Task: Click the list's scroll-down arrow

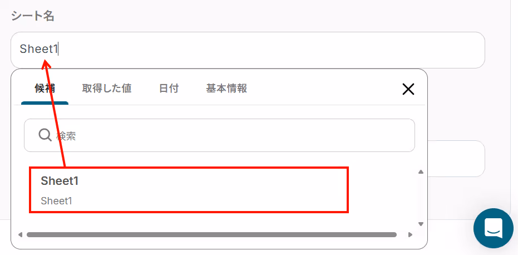Action: tap(421, 224)
